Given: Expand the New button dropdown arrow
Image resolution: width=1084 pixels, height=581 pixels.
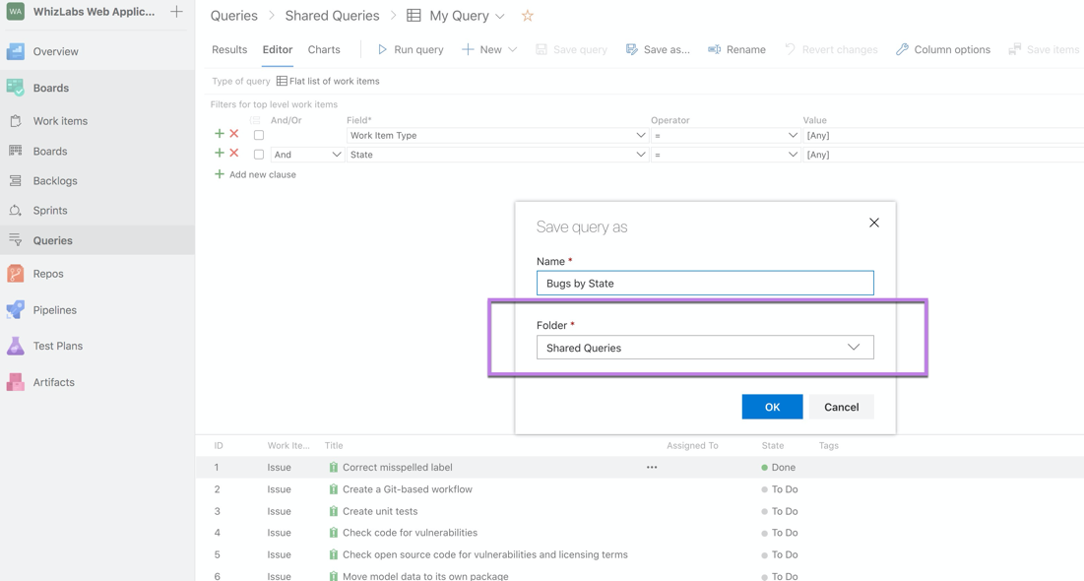Looking at the screenshot, I should click(512, 49).
